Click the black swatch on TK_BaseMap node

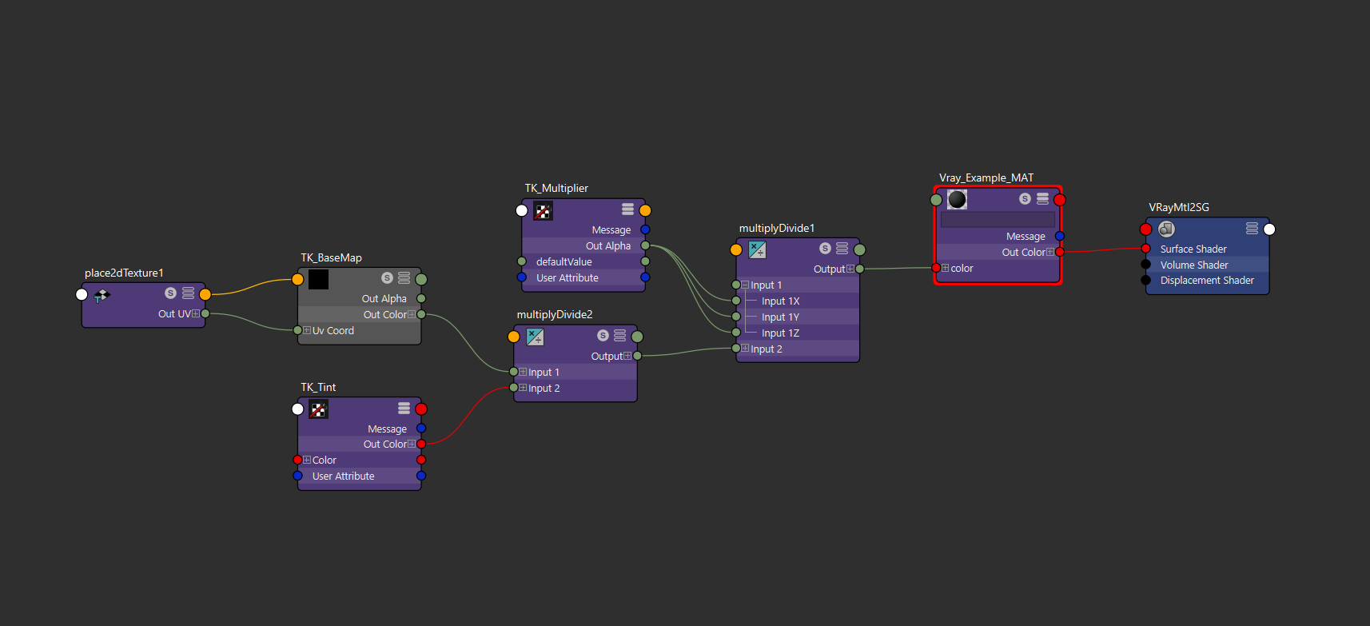tap(318, 279)
